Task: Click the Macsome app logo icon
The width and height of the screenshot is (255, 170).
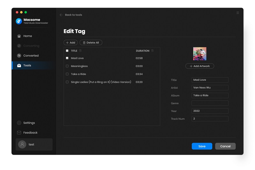Action: click(x=19, y=21)
